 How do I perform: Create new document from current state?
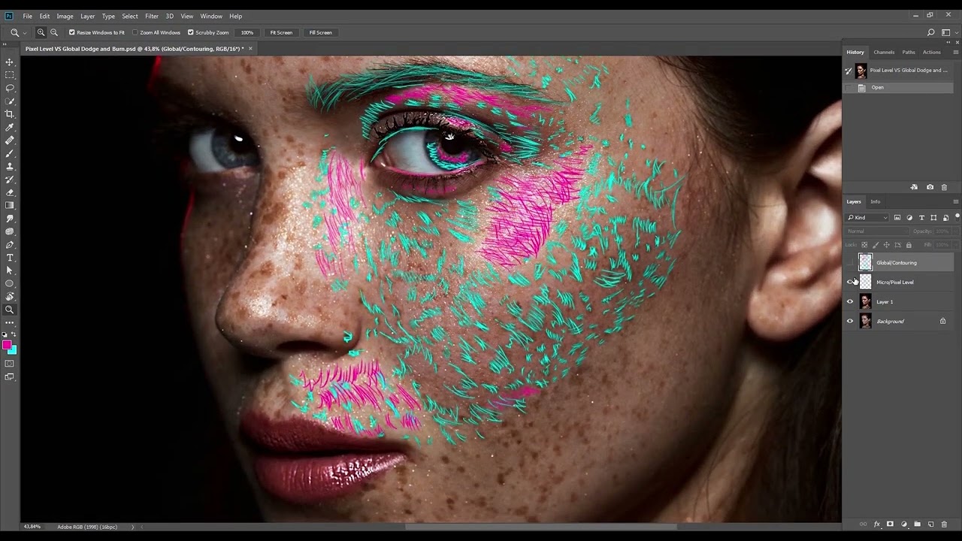click(914, 187)
